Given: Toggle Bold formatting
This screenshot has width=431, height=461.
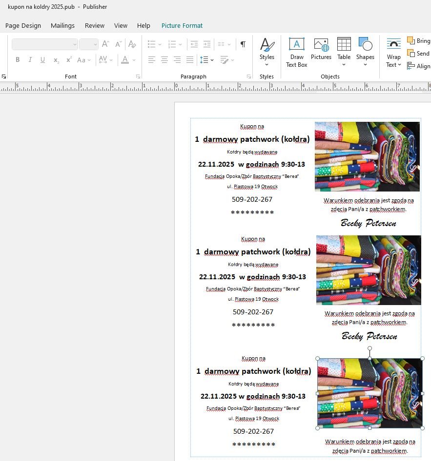Looking at the screenshot, I should [18, 59].
